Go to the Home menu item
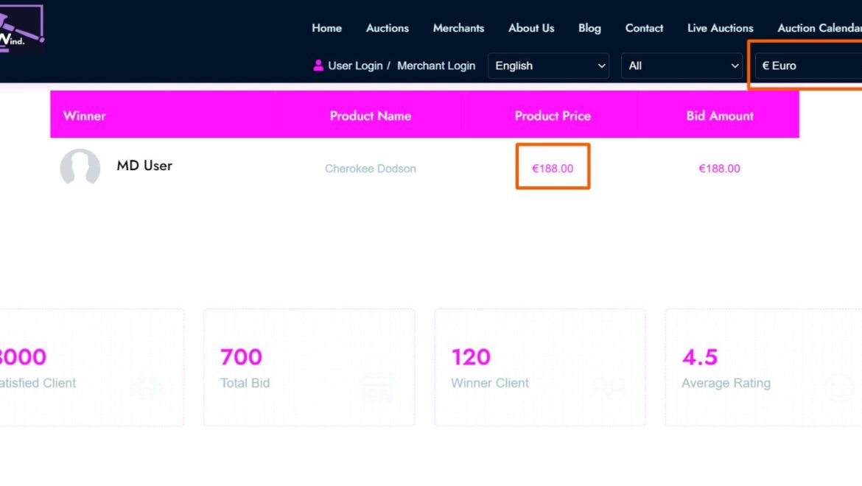Viewport: 862px width, 486px height. [x=326, y=28]
